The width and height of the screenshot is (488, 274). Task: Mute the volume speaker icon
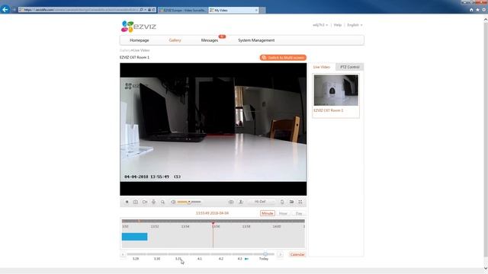tap(173, 202)
